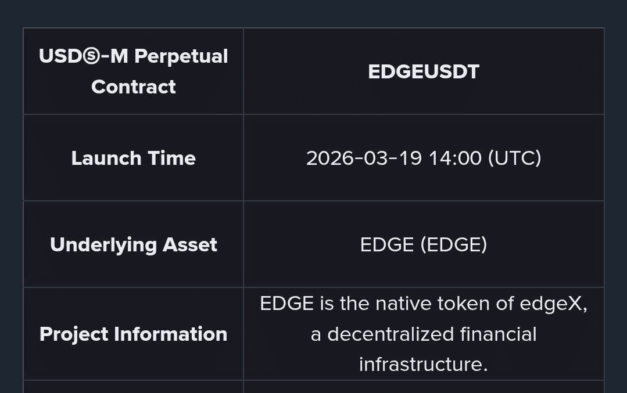This screenshot has width=627, height=393.
Task: Click the word Contract in the header cell
Action: [133, 86]
